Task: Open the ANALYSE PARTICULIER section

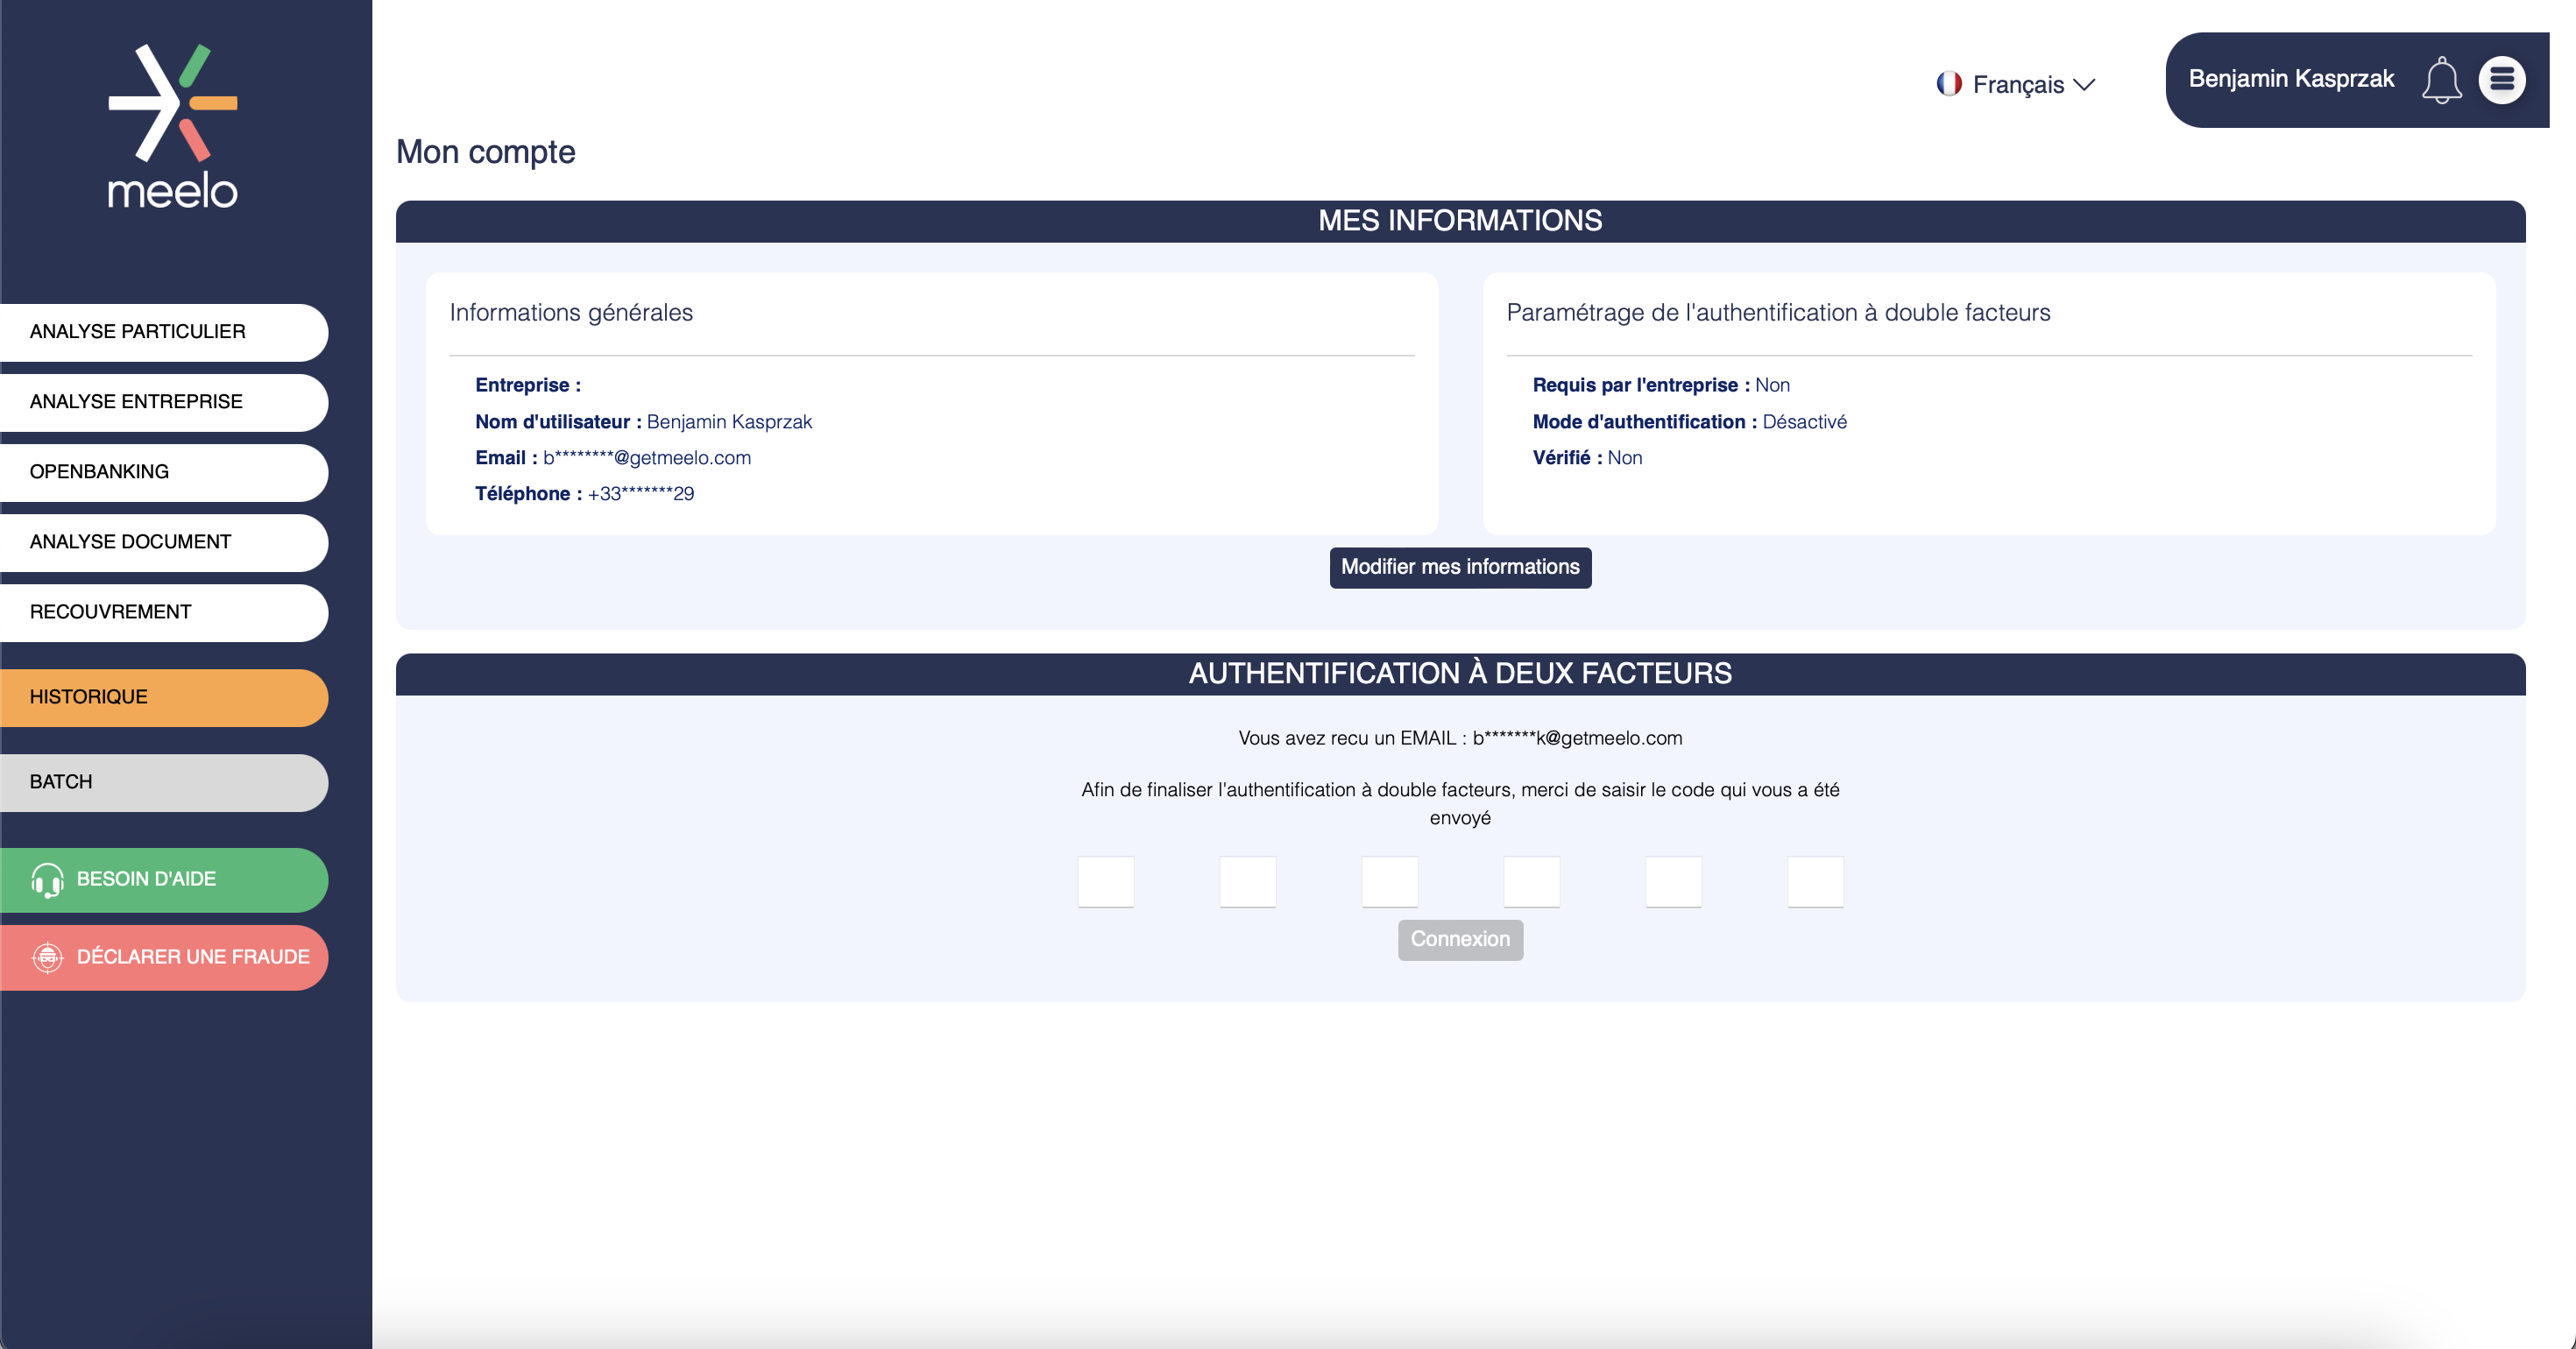Action: tap(164, 332)
